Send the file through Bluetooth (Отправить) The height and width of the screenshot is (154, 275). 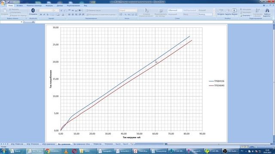33,12
